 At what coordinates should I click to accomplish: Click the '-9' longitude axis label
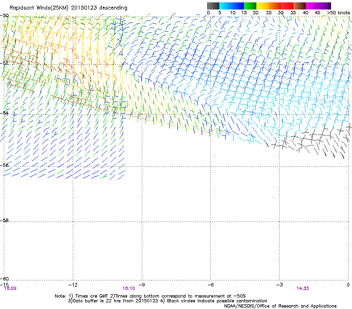tap(142, 285)
